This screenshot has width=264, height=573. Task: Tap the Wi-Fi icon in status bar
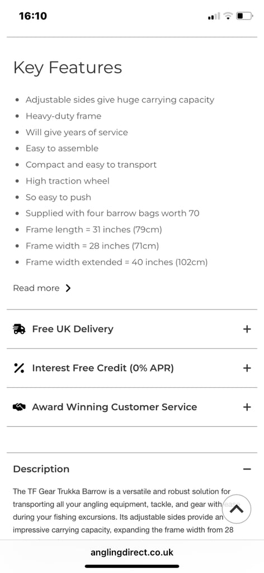[228, 16]
